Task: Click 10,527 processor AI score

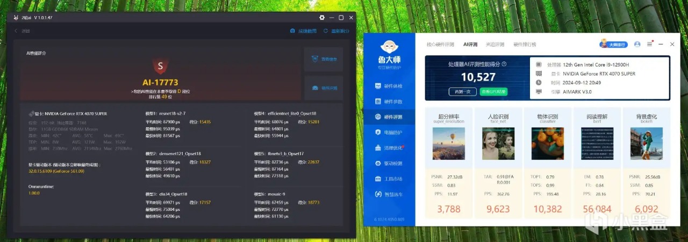Action: click(478, 77)
